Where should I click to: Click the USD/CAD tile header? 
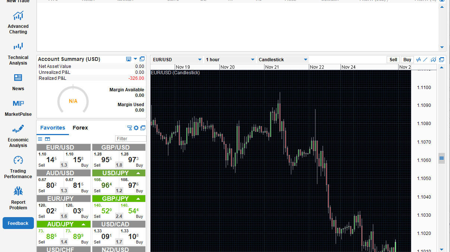coord(119,224)
